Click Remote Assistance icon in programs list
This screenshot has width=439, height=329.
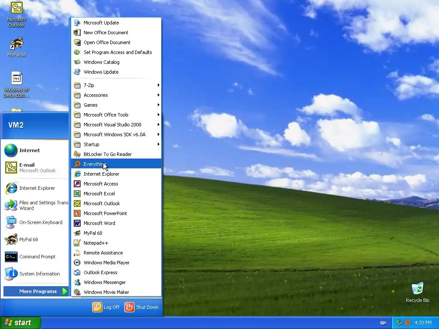tap(77, 253)
